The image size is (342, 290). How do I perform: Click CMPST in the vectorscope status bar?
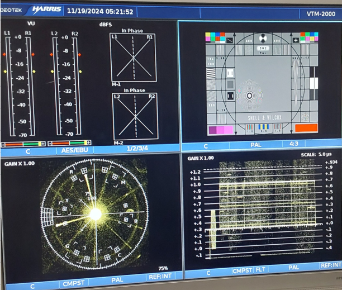pos(74,283)
